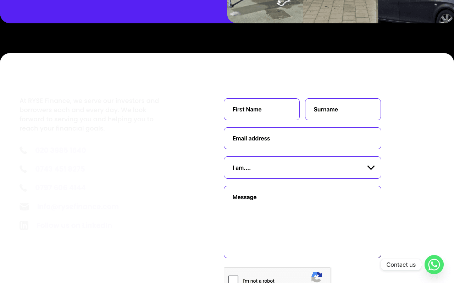The height and width of the screenshot is (283, 454).
Task: Open the I am.... dropdown
Action: 302,167
